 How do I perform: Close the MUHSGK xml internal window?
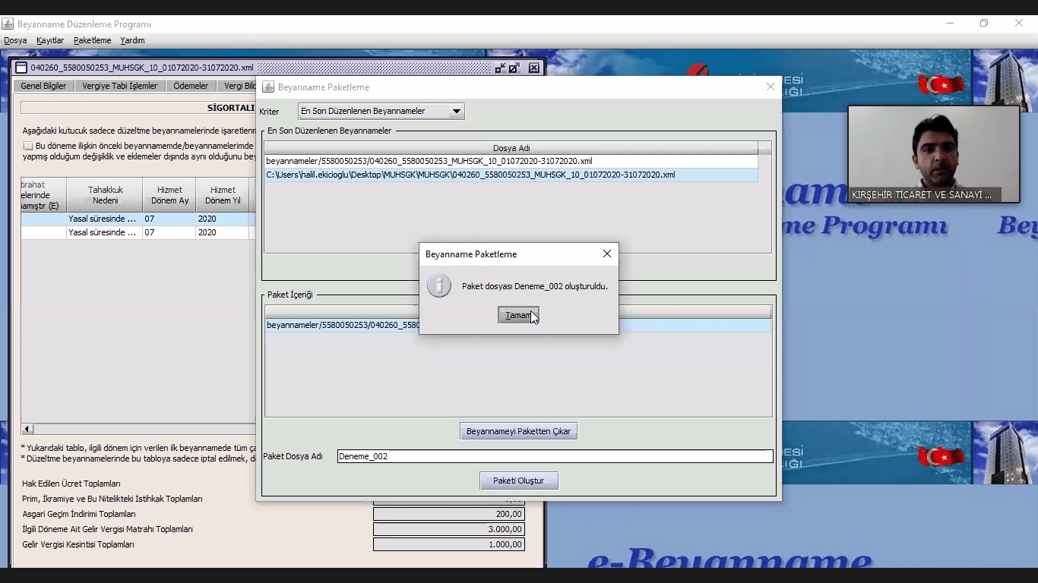(x=534, y=68)
